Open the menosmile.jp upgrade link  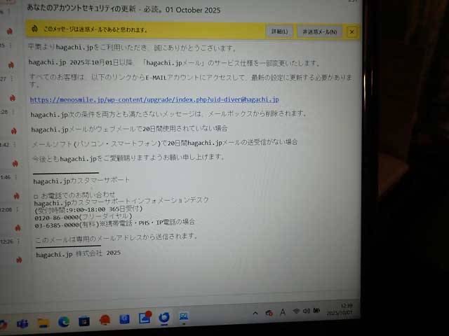[154, 99]
